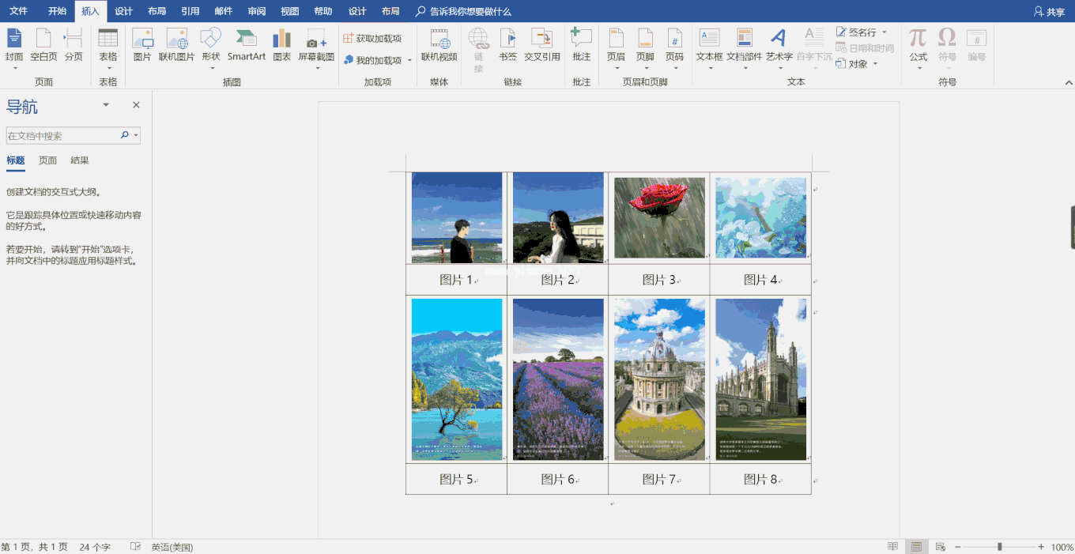The width and height of the screenshot is (1075, 554).
Task: Switch to the Mailings (邮件) tab
Action: pos(223,11)
